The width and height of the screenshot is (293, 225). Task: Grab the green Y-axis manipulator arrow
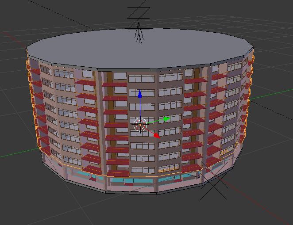167,119
